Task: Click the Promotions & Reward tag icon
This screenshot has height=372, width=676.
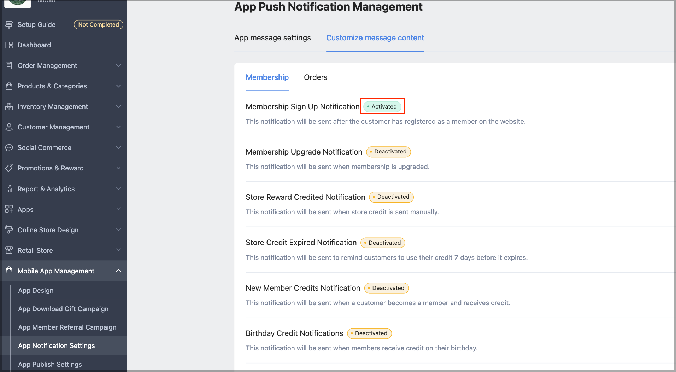Action: click(9, 168)
